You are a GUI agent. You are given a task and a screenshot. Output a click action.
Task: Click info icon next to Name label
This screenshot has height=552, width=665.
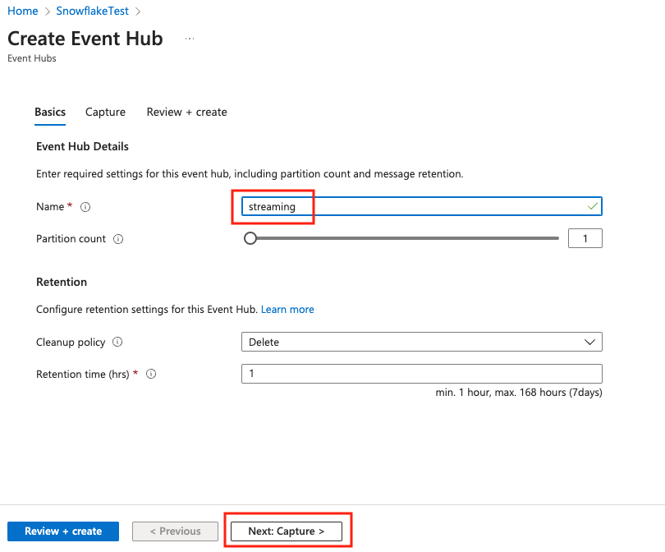tap(85, 207)
